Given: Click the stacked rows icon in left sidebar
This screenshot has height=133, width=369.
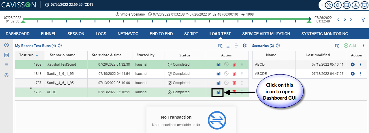Looking at the screenshot, I should point(6,65).
